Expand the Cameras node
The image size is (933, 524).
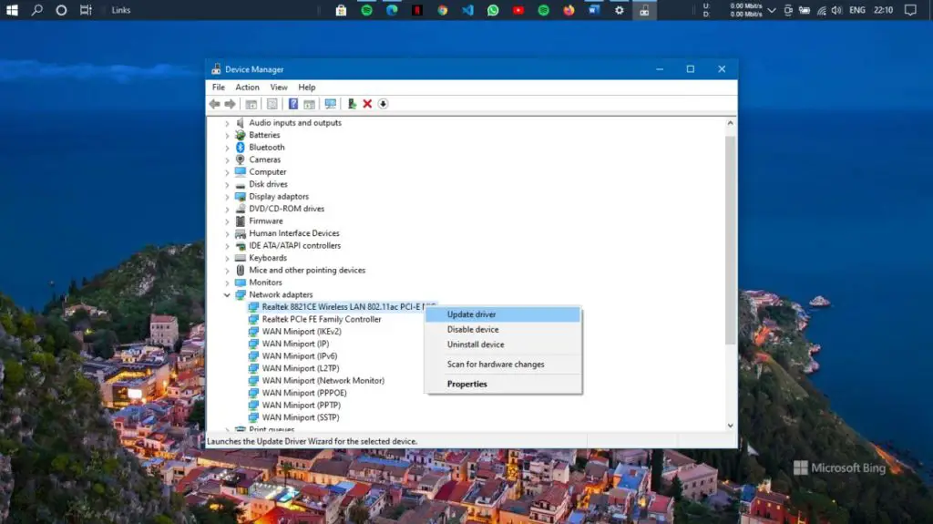(x=227, y=159)
